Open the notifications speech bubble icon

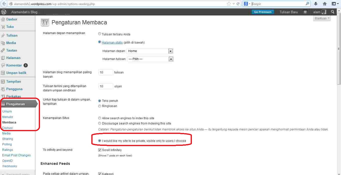305,12
